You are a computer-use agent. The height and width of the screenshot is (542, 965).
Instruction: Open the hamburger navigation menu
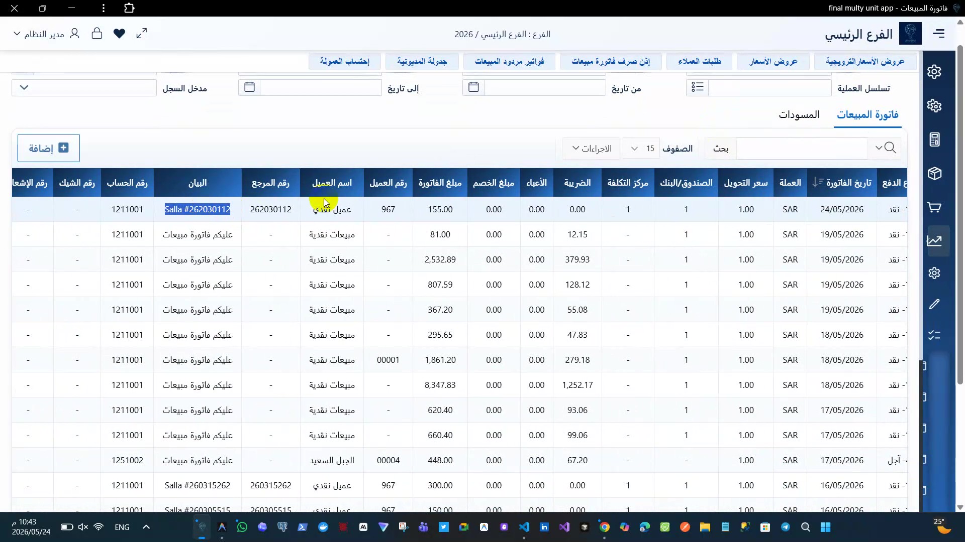tap(938, 34)
